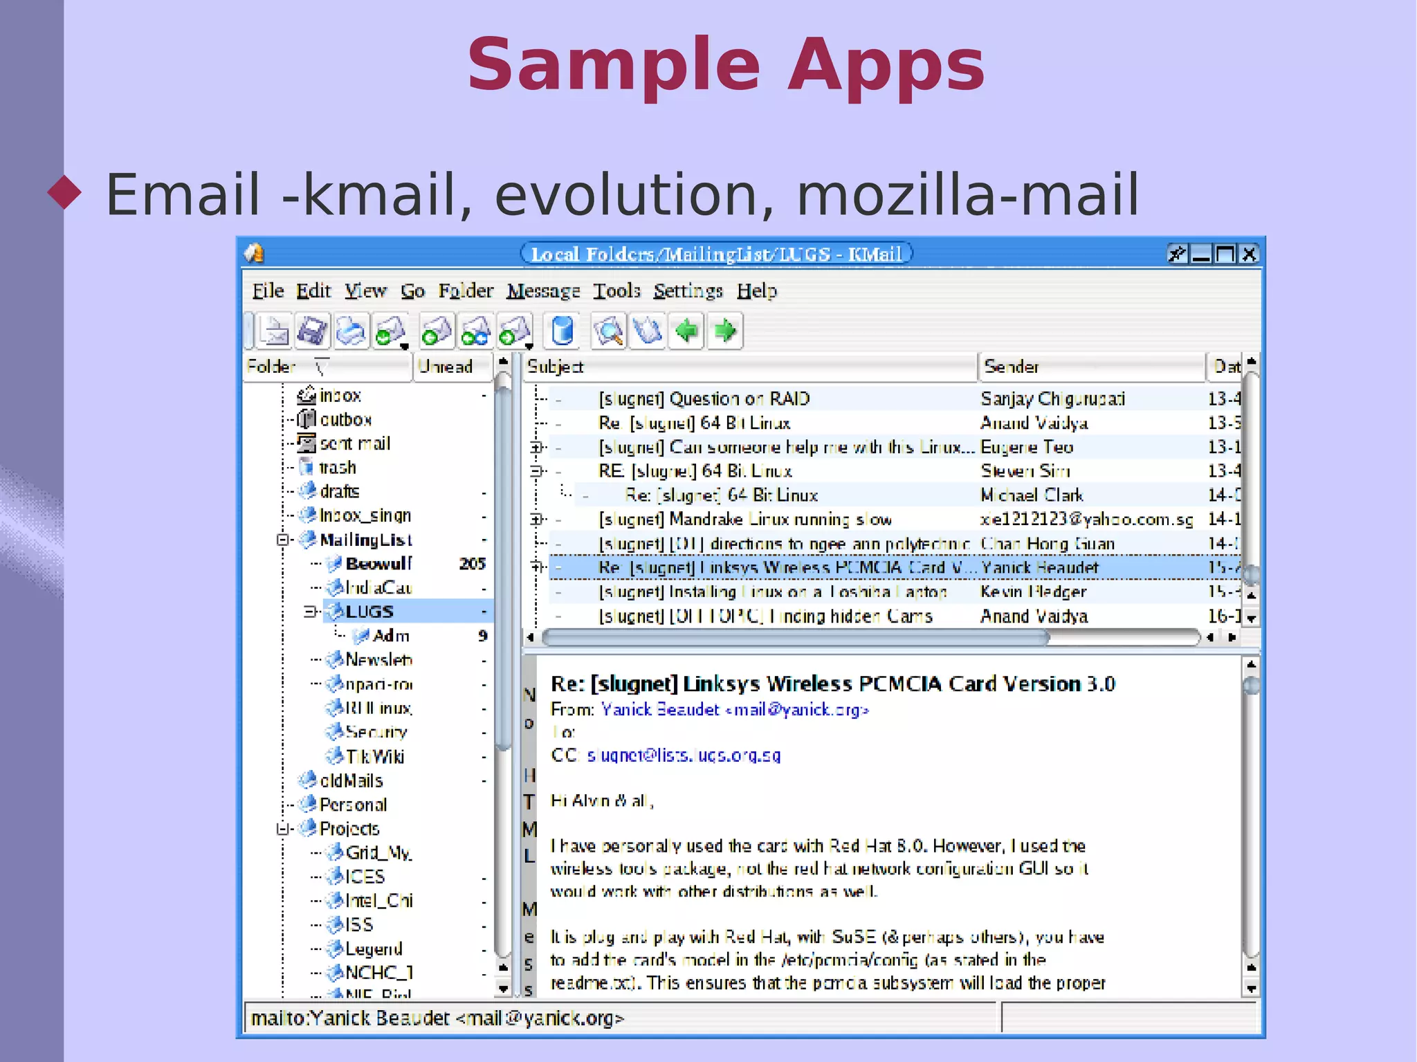This screenshot has height=1062, width=1417.
Task: Open the Tools menu
Action: (616, 291)
